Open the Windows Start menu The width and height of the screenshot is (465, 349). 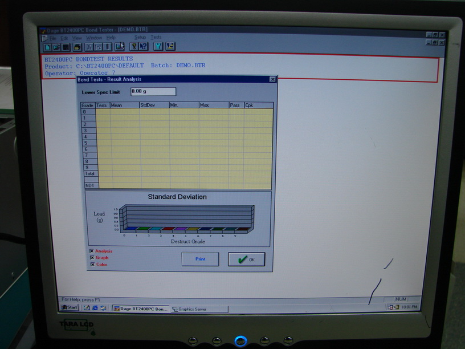pos(70,307)
